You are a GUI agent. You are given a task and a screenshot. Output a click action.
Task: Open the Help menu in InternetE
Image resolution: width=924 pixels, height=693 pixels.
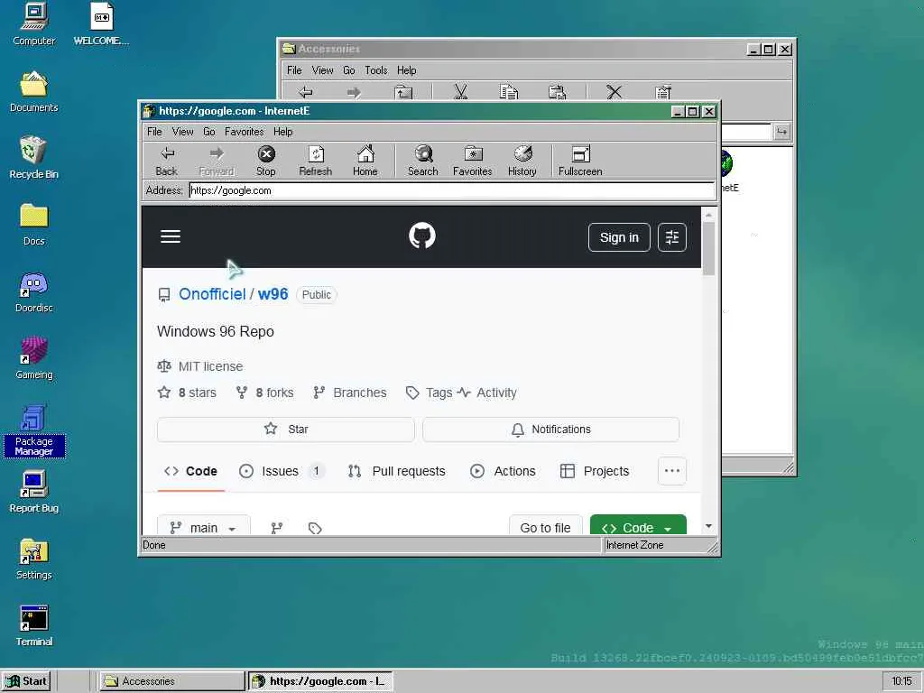282,132
